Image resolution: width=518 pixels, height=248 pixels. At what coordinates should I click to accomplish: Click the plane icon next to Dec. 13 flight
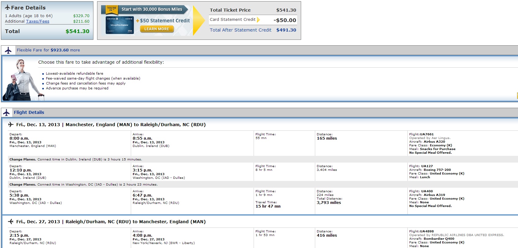(x=11, y=124)
